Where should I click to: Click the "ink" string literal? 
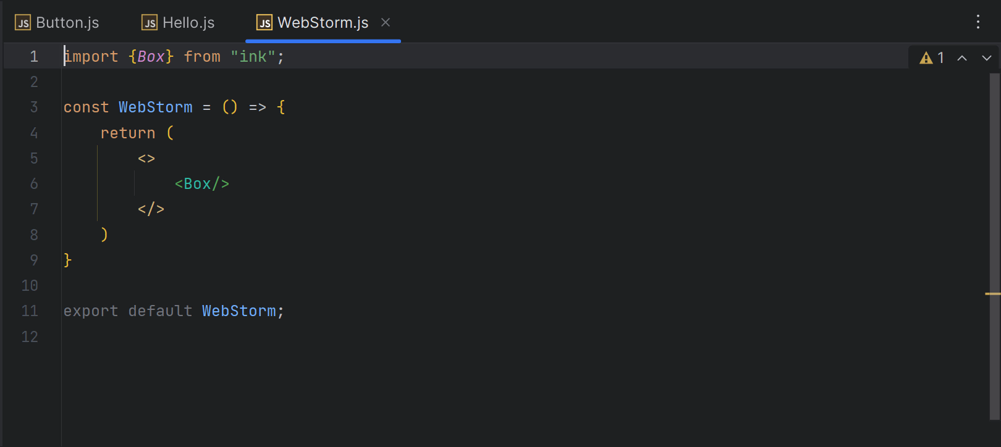coord(253,57)
